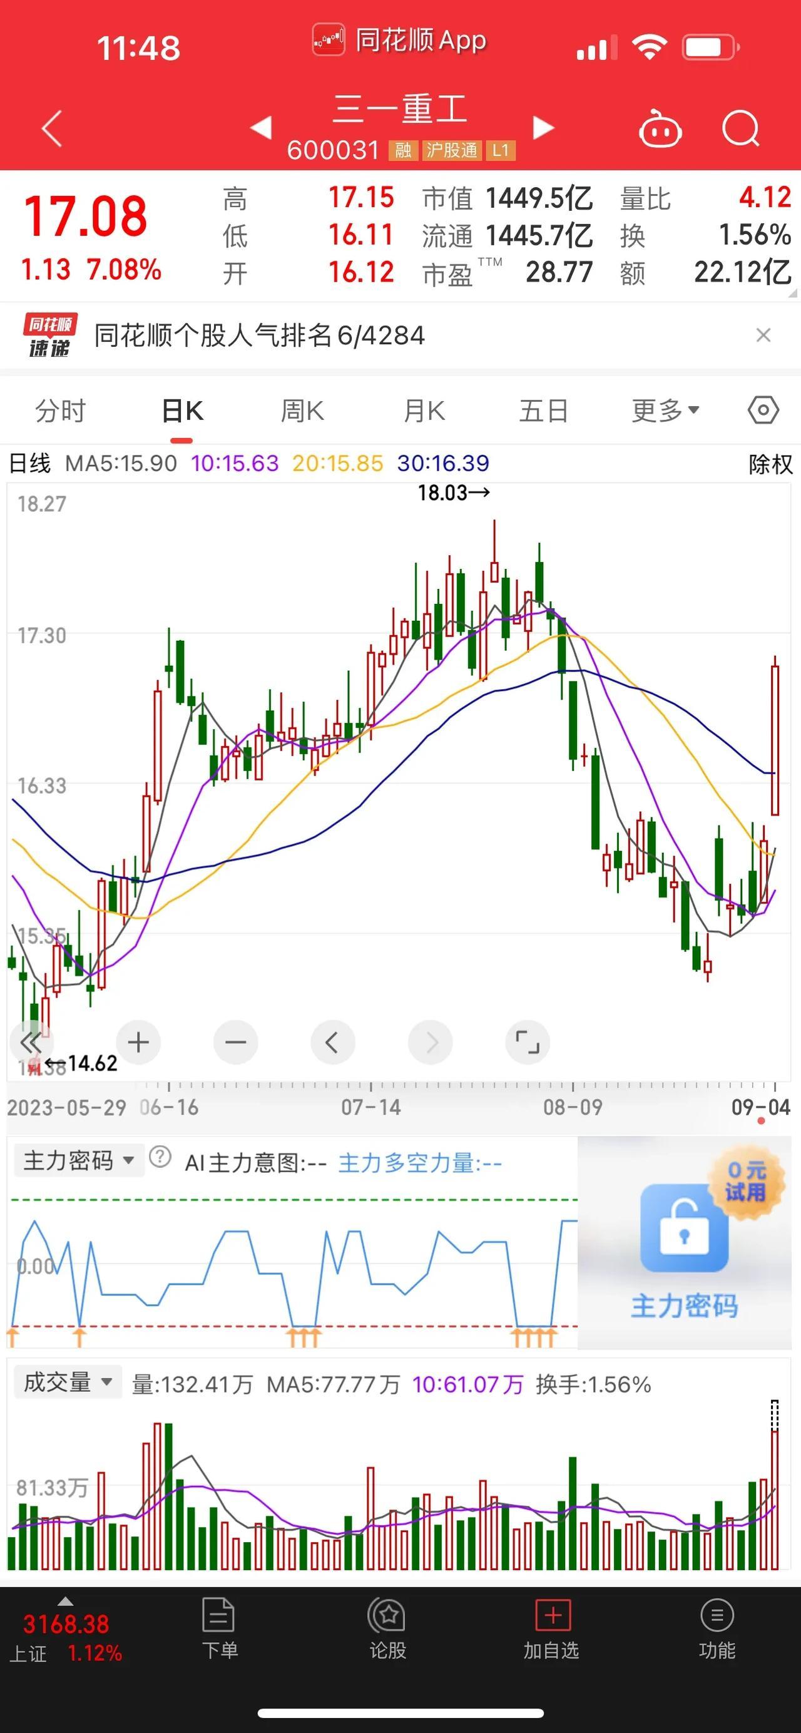Tap the 融 margin tag

tap(403, 150)
